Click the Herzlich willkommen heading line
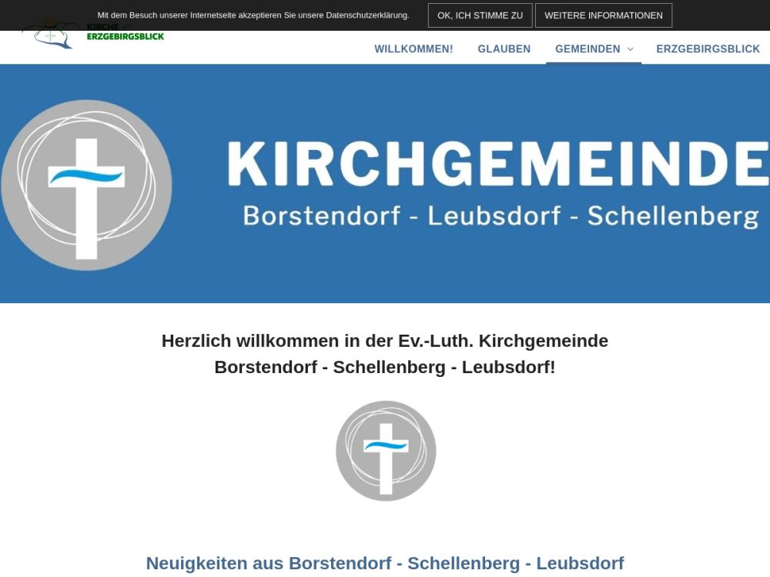770x577 pixels. coord(384,341)
